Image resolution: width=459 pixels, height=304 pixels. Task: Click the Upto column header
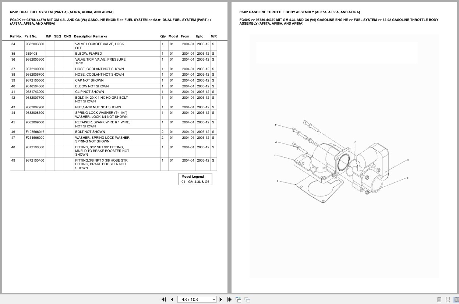200,36
